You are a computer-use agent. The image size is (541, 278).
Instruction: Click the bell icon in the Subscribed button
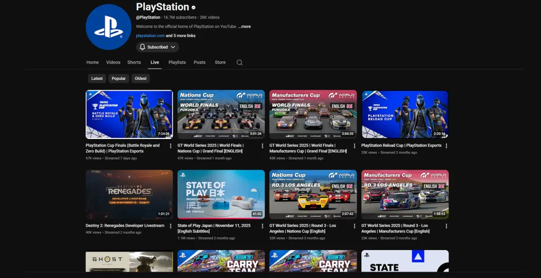click(x=143, y=47)
